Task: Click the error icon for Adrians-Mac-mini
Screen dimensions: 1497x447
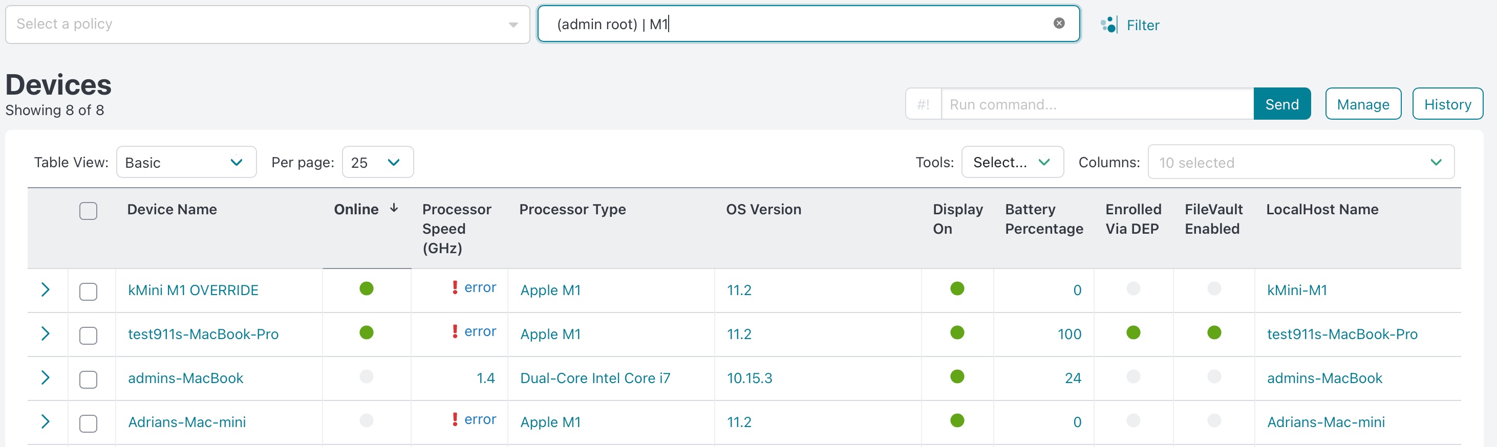Action: click(x=455, y=419)
